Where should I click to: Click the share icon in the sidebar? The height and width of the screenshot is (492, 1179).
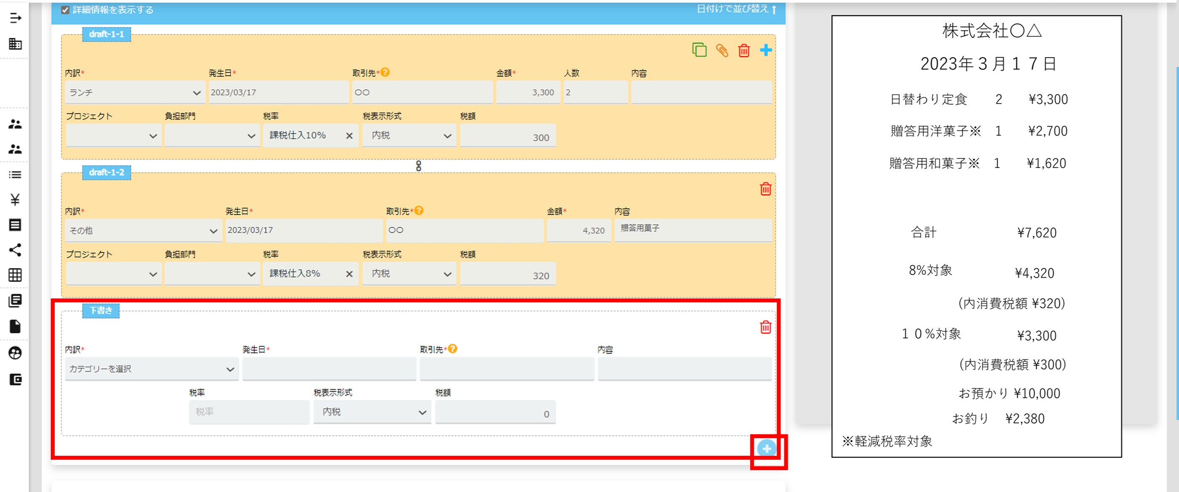click(15, 250)
